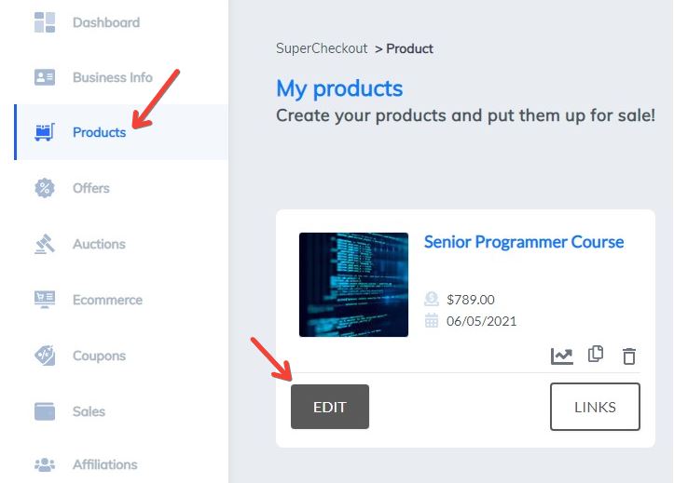Go to Offers menu item
Screen dimensions: 674x483
click(91, 188)
